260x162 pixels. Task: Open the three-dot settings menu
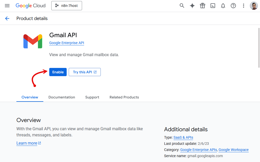(x=244, y=6)
